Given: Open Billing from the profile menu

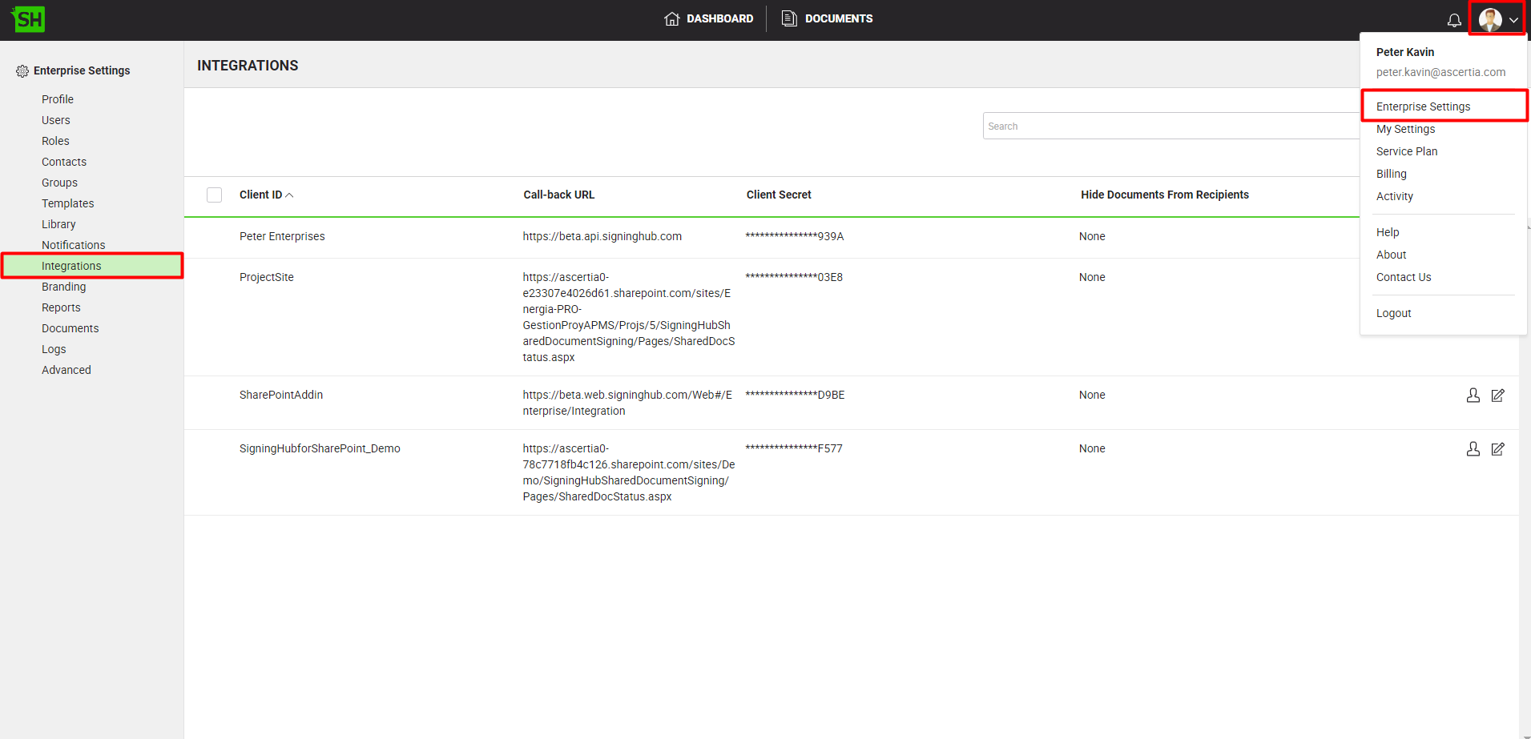Looking at the screenshot, I should 1391,174.
